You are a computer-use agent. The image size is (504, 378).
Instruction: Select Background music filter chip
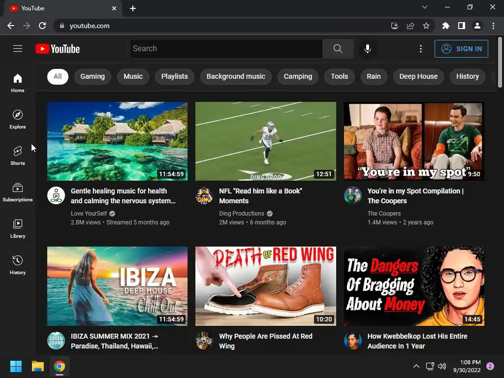236,76
